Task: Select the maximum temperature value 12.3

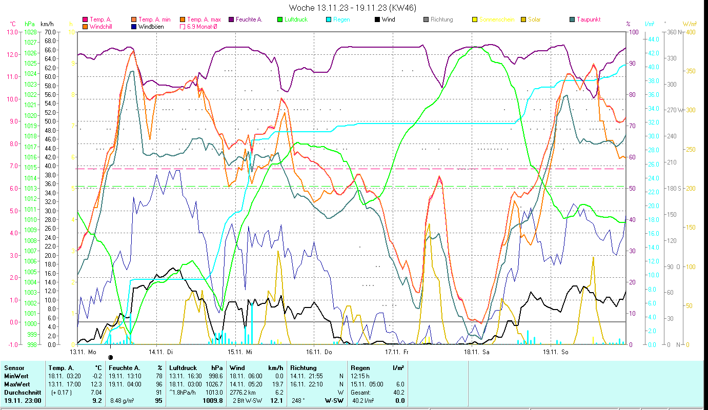Action: coord(96,384)
